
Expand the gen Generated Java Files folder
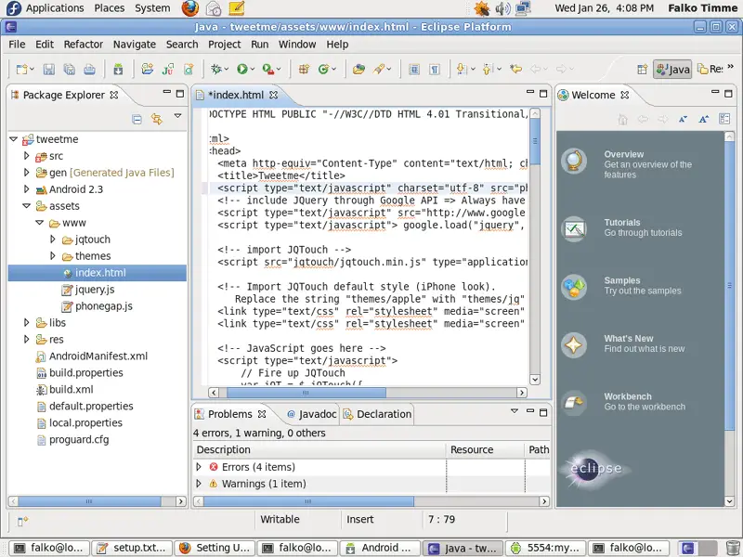click(x=27, y=172)
